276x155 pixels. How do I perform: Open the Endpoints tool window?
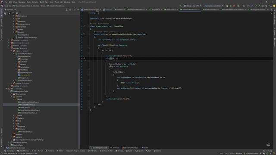coord(139,151)
